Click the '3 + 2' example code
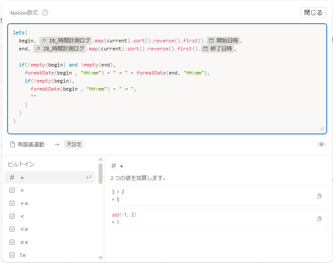 [118, 192]
